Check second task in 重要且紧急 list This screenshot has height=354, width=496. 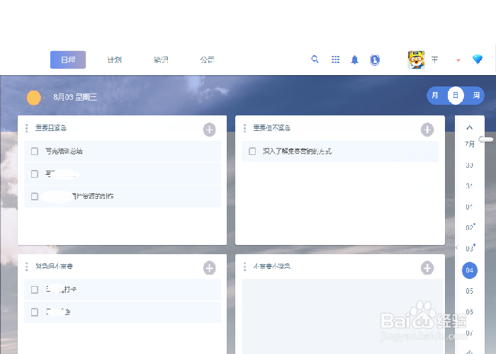point(35,174)
